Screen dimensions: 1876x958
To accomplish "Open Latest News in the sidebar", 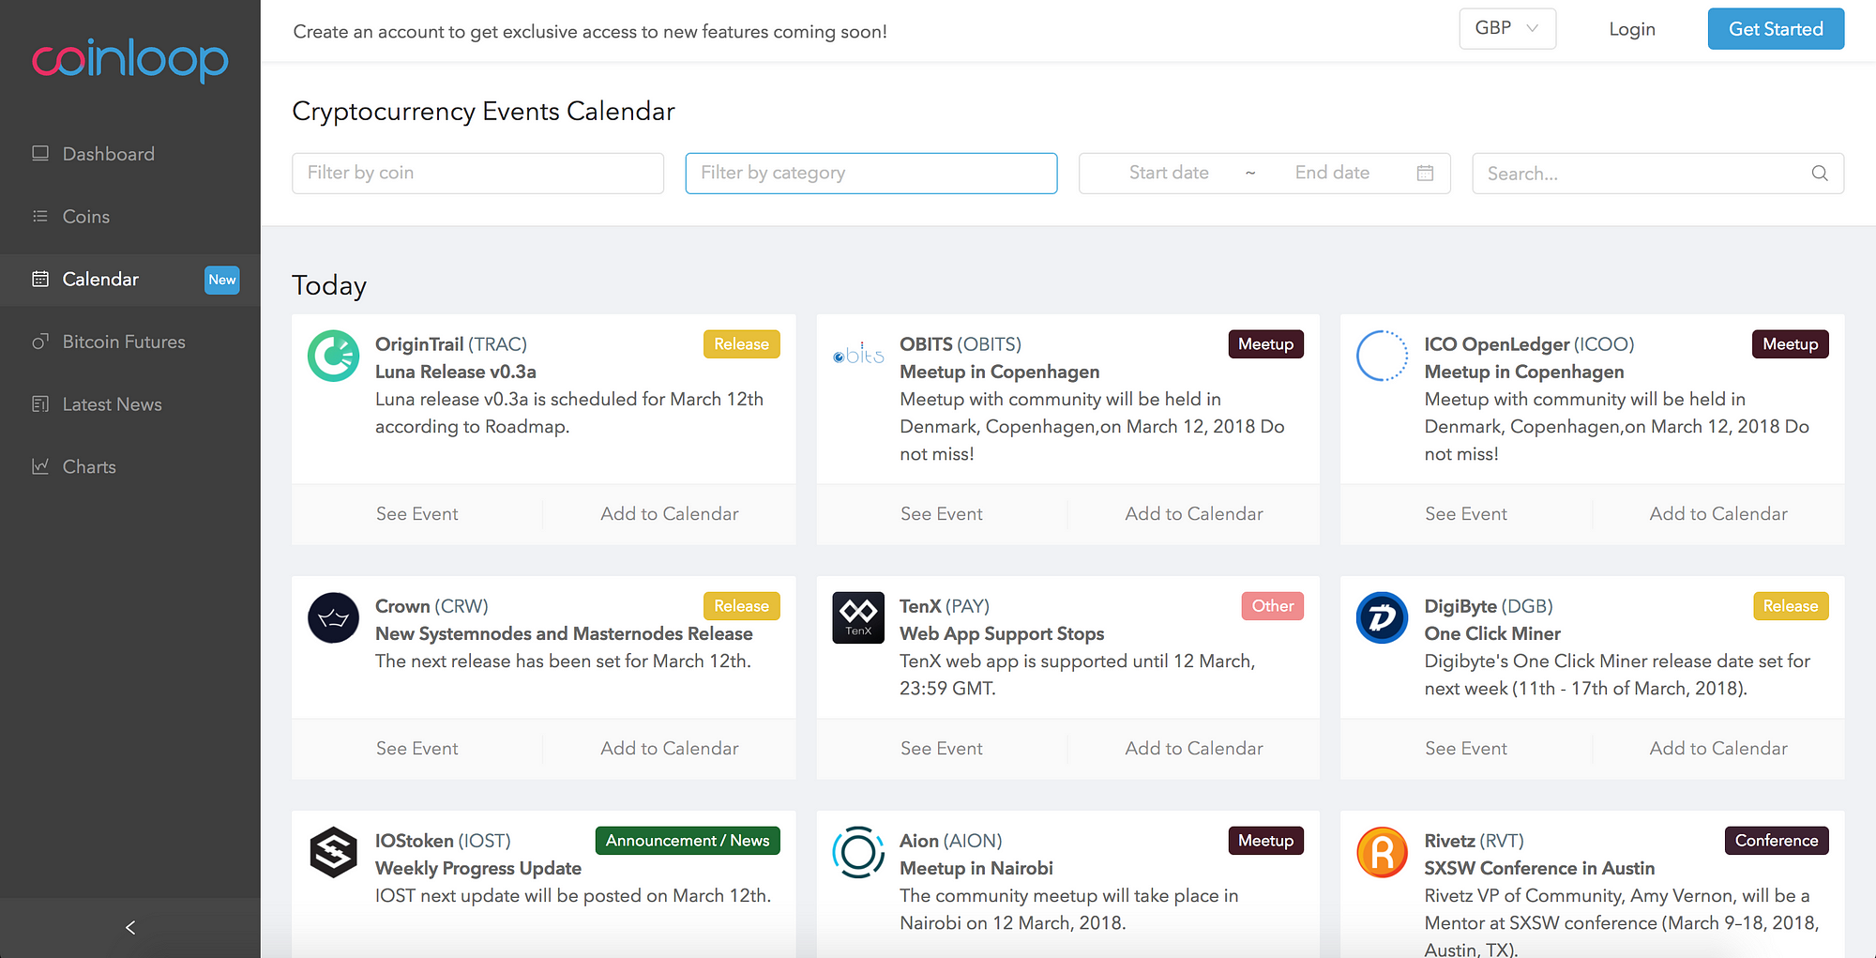I will 130,404.
